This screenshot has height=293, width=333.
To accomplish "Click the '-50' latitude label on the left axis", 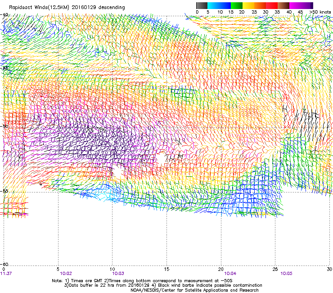I will (4, 126).
